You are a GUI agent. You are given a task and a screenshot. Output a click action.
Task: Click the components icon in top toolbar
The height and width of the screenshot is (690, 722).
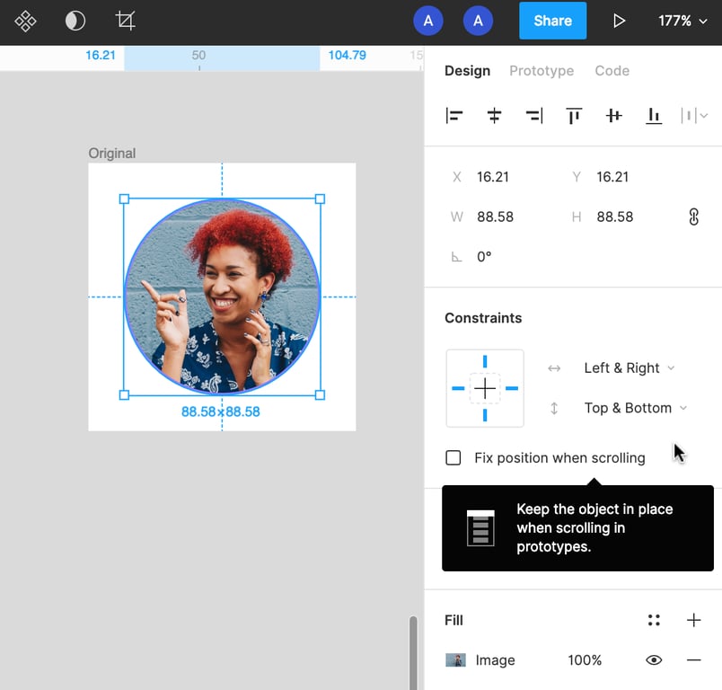(x=25, y=21)
